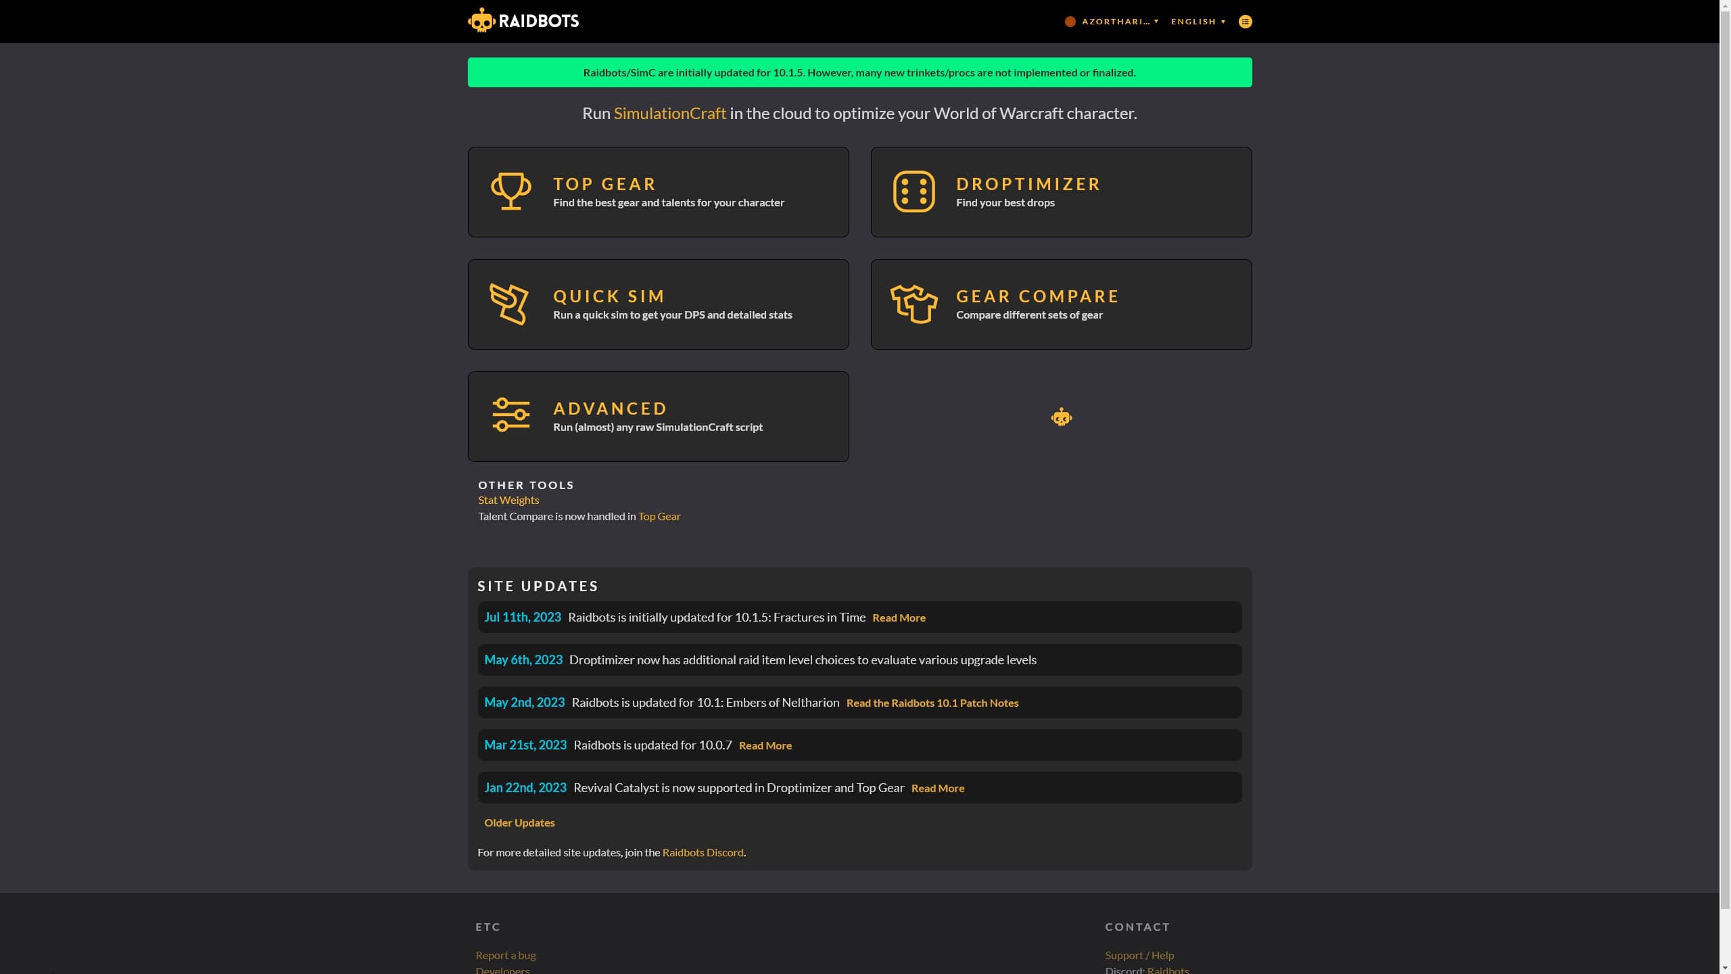This screenshot has height=974, width=1731.
Task: Click the Quick Sim winged boot icon
Action: coord(509,304)
